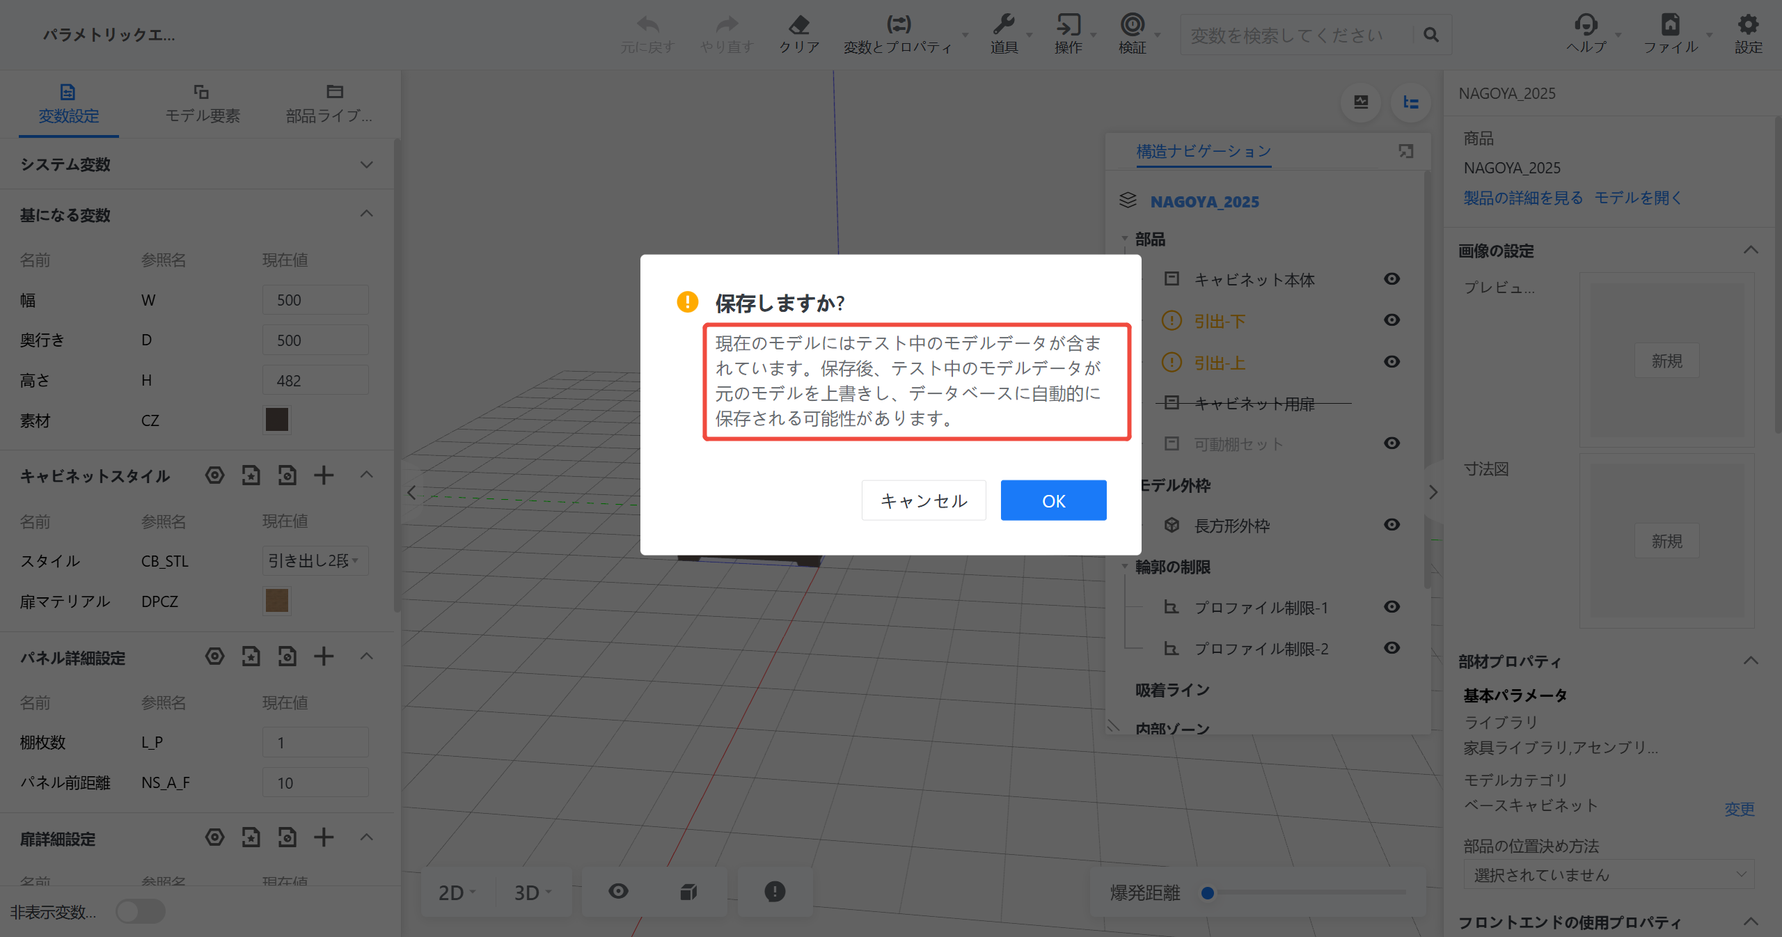The width and height of the screenshot is (1782, 937).
Task: Switch to the 部品ライブ... tab
Action: click(x=330, y=104)
